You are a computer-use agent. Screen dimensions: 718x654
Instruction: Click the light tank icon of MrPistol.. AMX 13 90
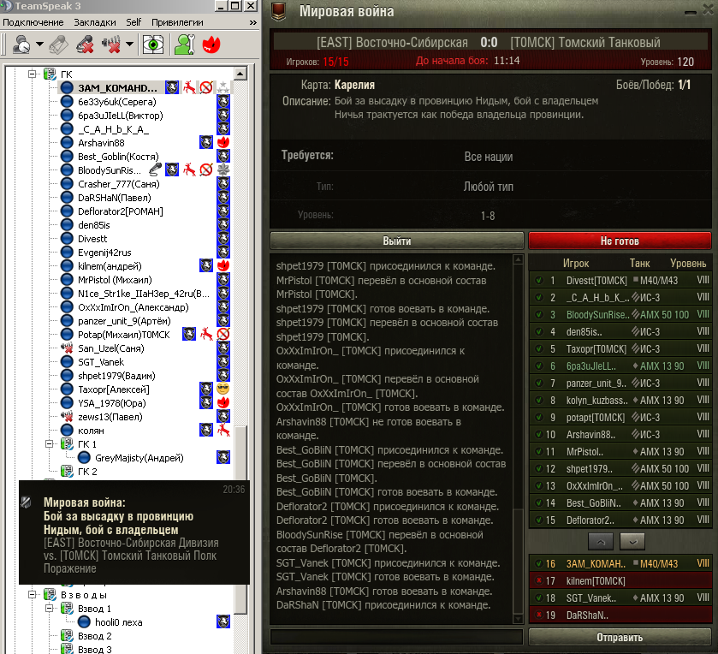click(635, 452)
